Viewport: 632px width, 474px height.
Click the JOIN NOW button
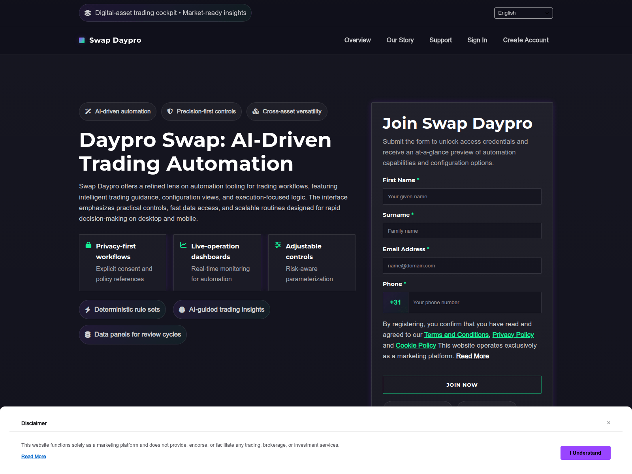(462, 385)
